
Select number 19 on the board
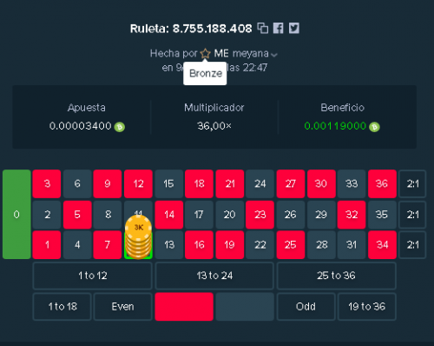point(230,245)
